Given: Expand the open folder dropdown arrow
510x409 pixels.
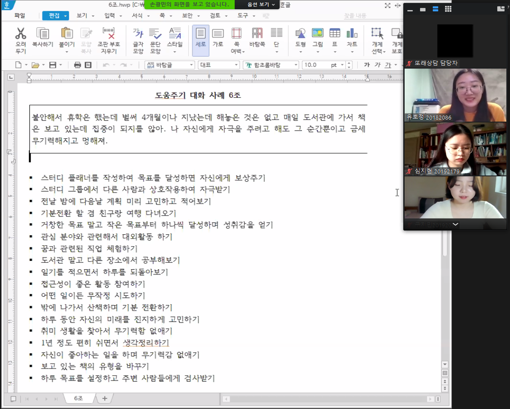Looking at the screenshot, I should pos(43,65).
